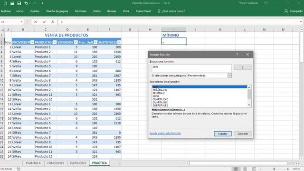Click the Buscar una función text box
The image size is (304, 171).
[191, 68]
